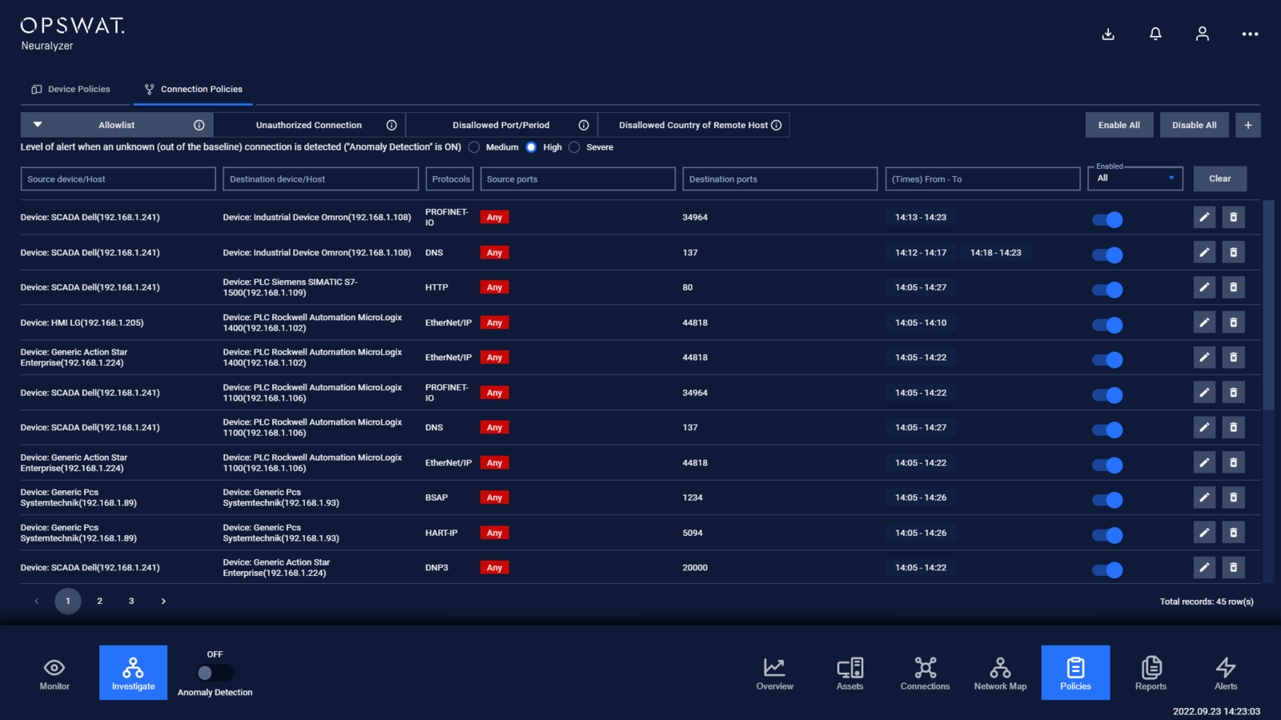Edit the HART-IP connection policy row
The height and width of the screenshot is (720, 1281).
(x=1204, y=533)
